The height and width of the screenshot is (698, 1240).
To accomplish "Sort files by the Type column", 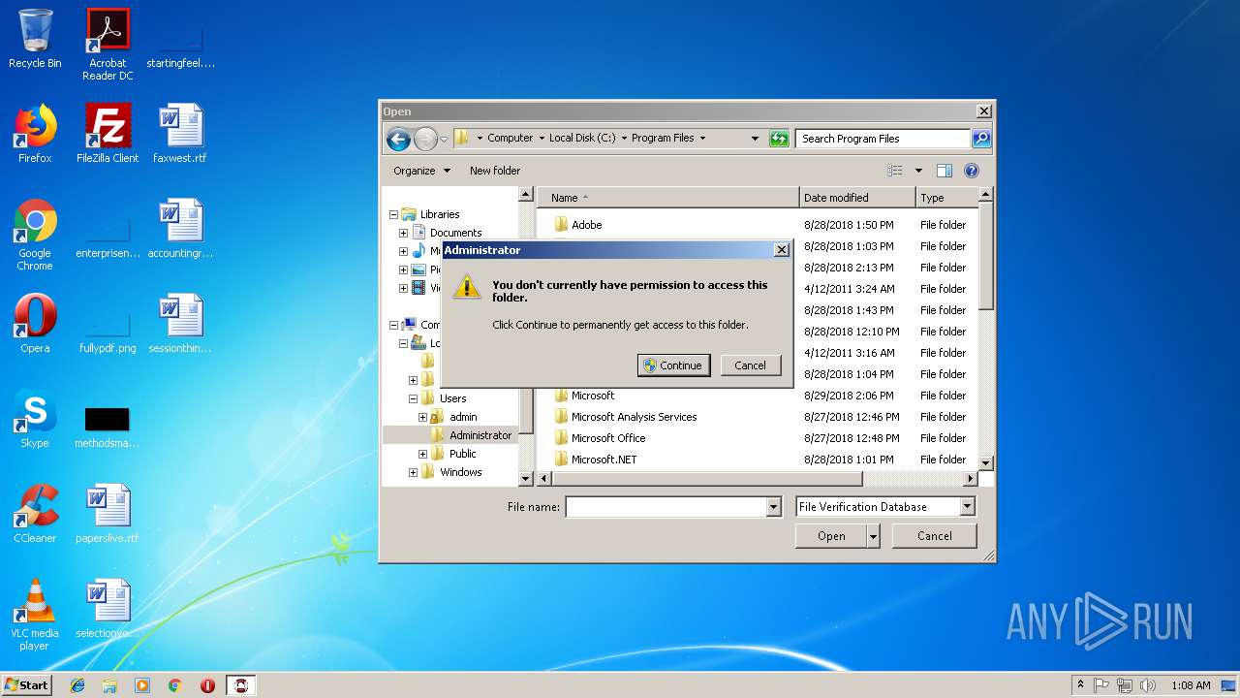I will (946, 198).
